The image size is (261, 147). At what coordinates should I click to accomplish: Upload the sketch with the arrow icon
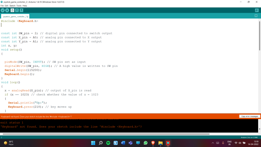point(7,10)
